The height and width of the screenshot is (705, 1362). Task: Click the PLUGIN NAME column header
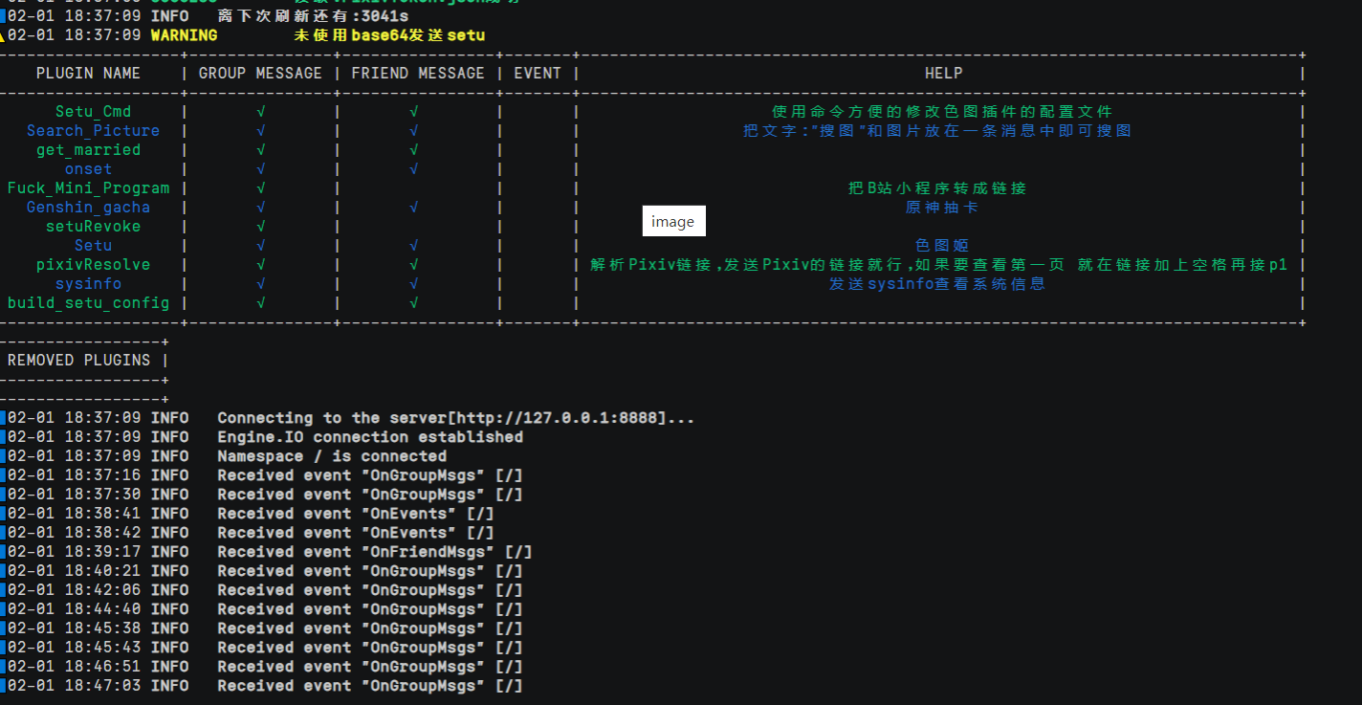point(88,73)
